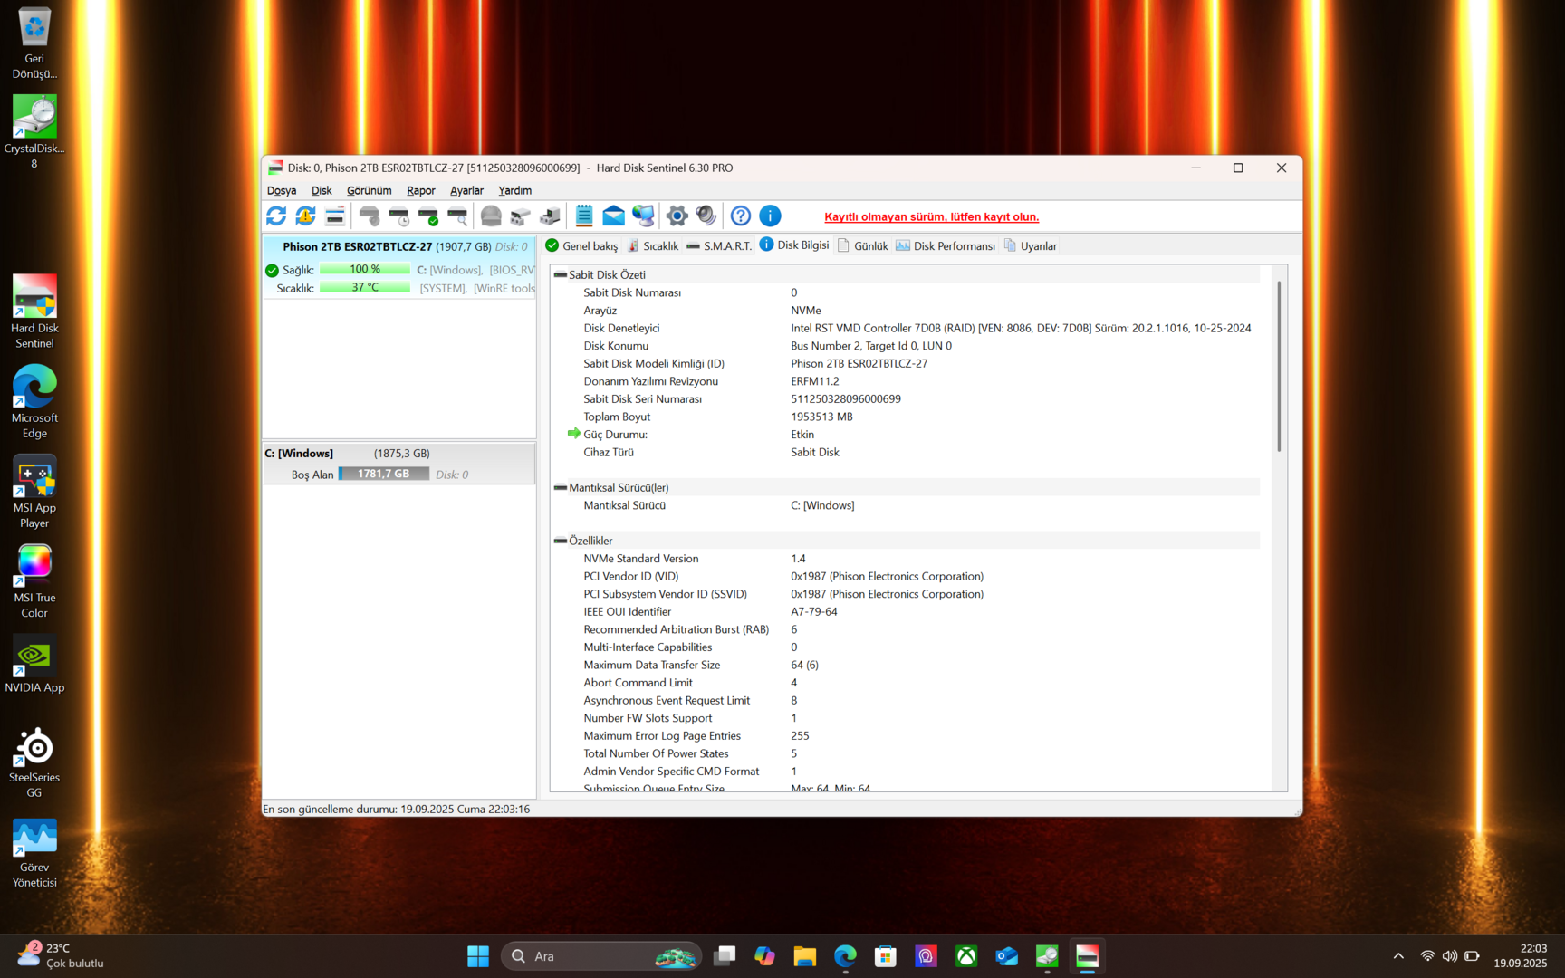Viewport: 1565px width, 978px height.
Task: Click the status bar last update text
Action: coord(397,809)
